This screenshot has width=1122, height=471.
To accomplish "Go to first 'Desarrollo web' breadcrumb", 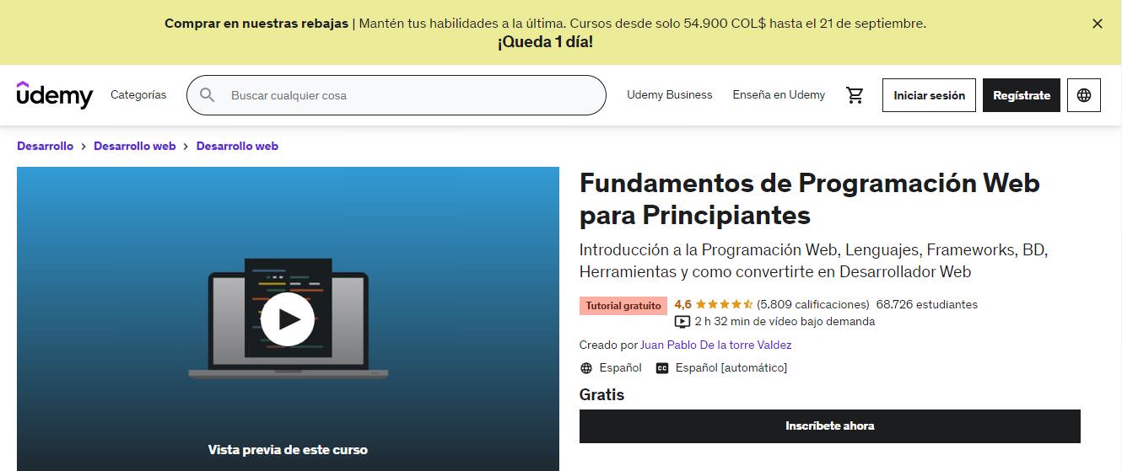I will (135, 146).
